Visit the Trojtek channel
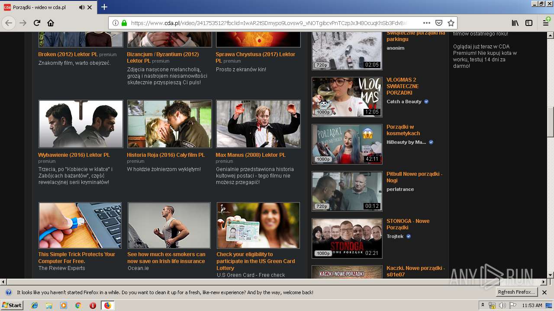Screen dimensions: 554x311 pos(395,236)
